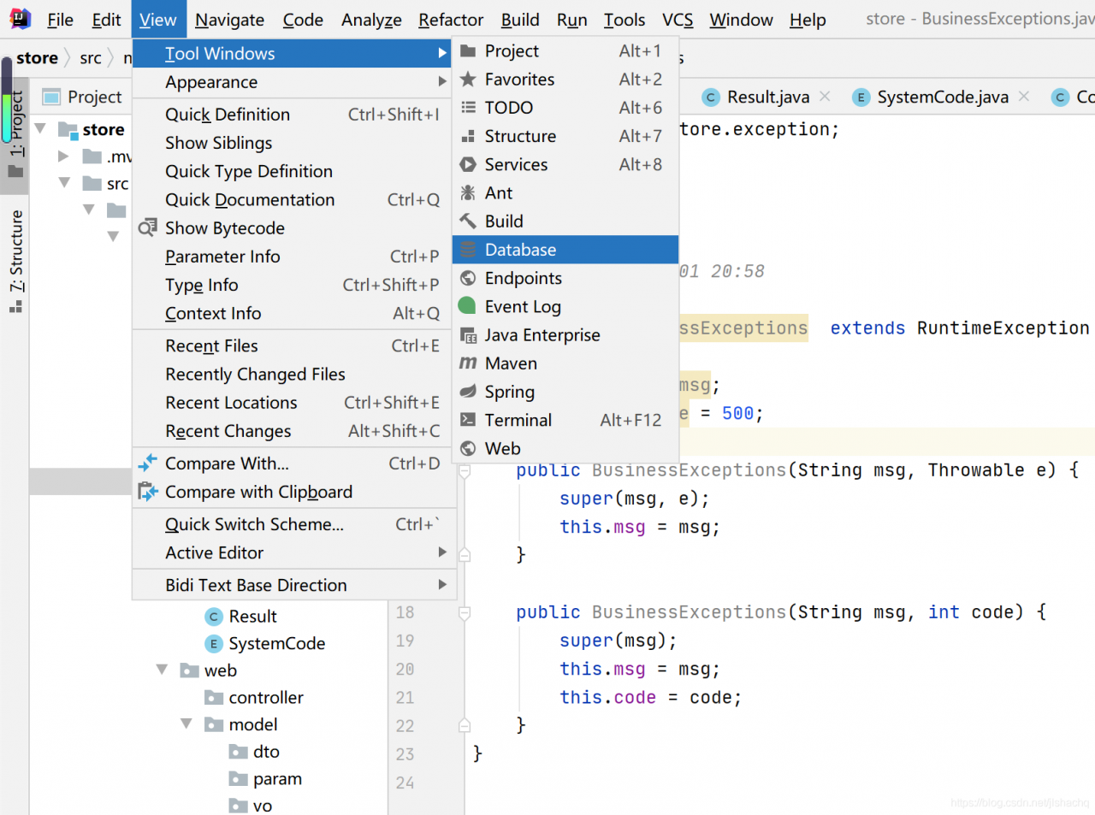Click the Maven tool window icon
This screenshot has height=815, width=1095.
[x=468, y=363]
